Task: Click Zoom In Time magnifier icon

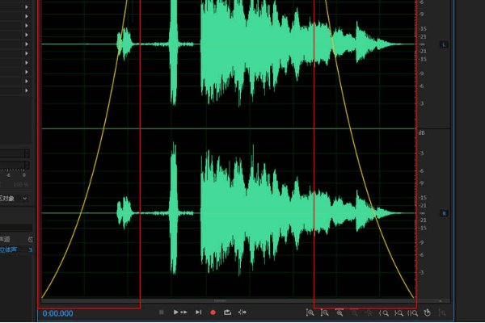Action: click(339, 312)
